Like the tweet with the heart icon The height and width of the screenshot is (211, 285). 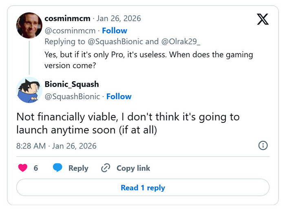pos(22,168)
